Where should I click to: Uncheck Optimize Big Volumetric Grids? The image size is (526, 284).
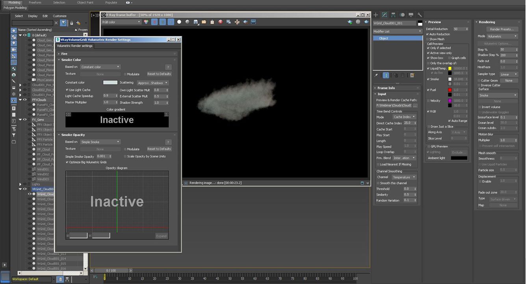(67, 162)
